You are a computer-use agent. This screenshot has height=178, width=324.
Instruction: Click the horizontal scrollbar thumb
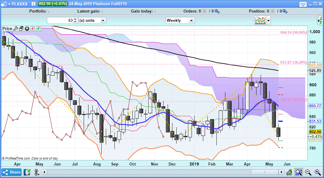pyautogui.click(x=265, y=172)
